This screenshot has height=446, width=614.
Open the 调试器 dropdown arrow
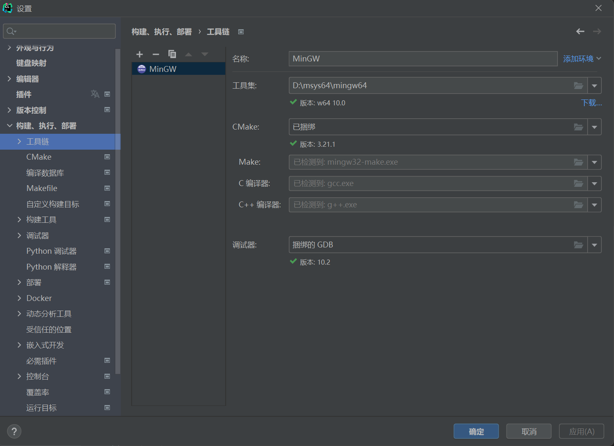click(x=594, y=245)
